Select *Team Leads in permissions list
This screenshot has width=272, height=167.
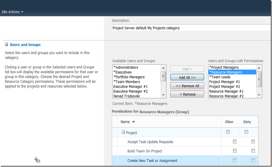coord(220,77)
